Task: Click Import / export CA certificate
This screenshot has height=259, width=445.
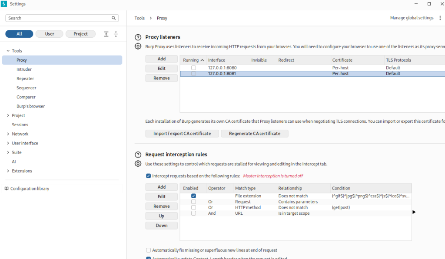Action: (x=182, y=134)
